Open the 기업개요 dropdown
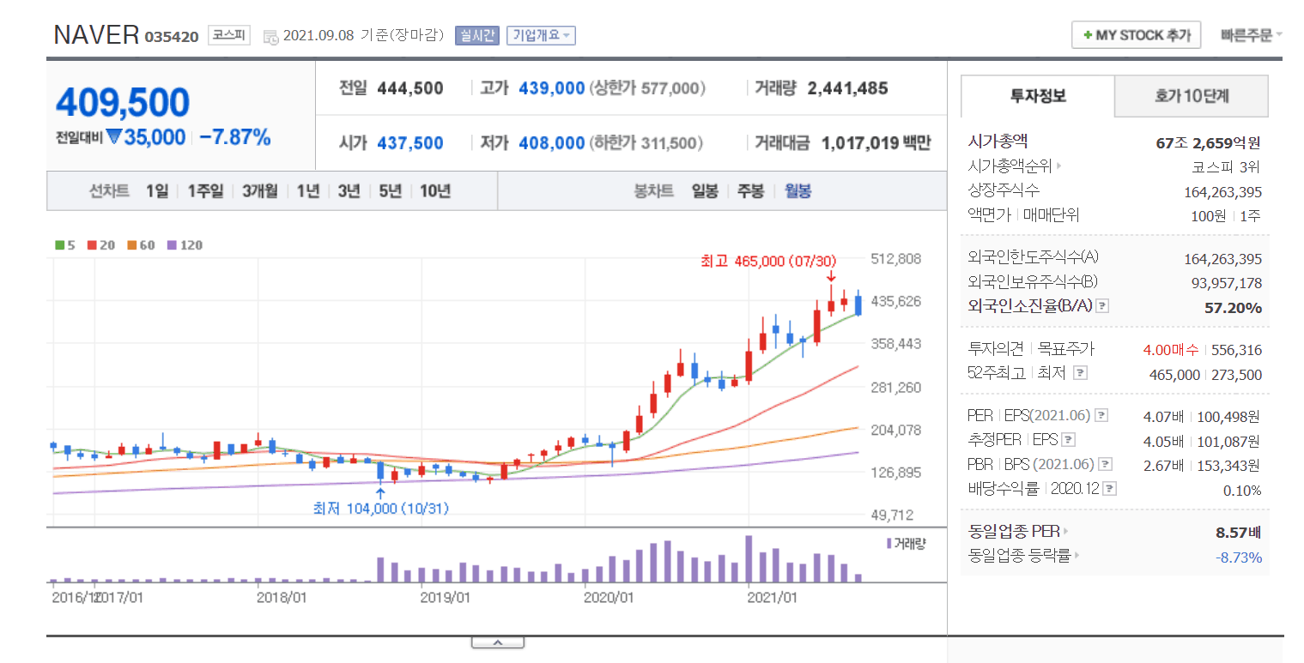Viewport: 1304px width, 663px height. (x=541, y=36)
